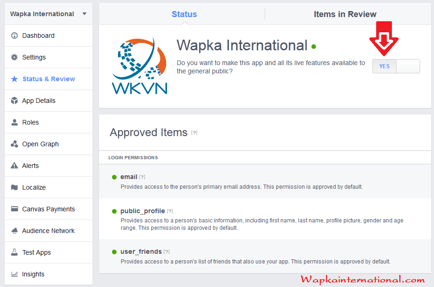Open help tooltip beside email permission
Viewport: 434px width, 287px height.
point(142,177)
